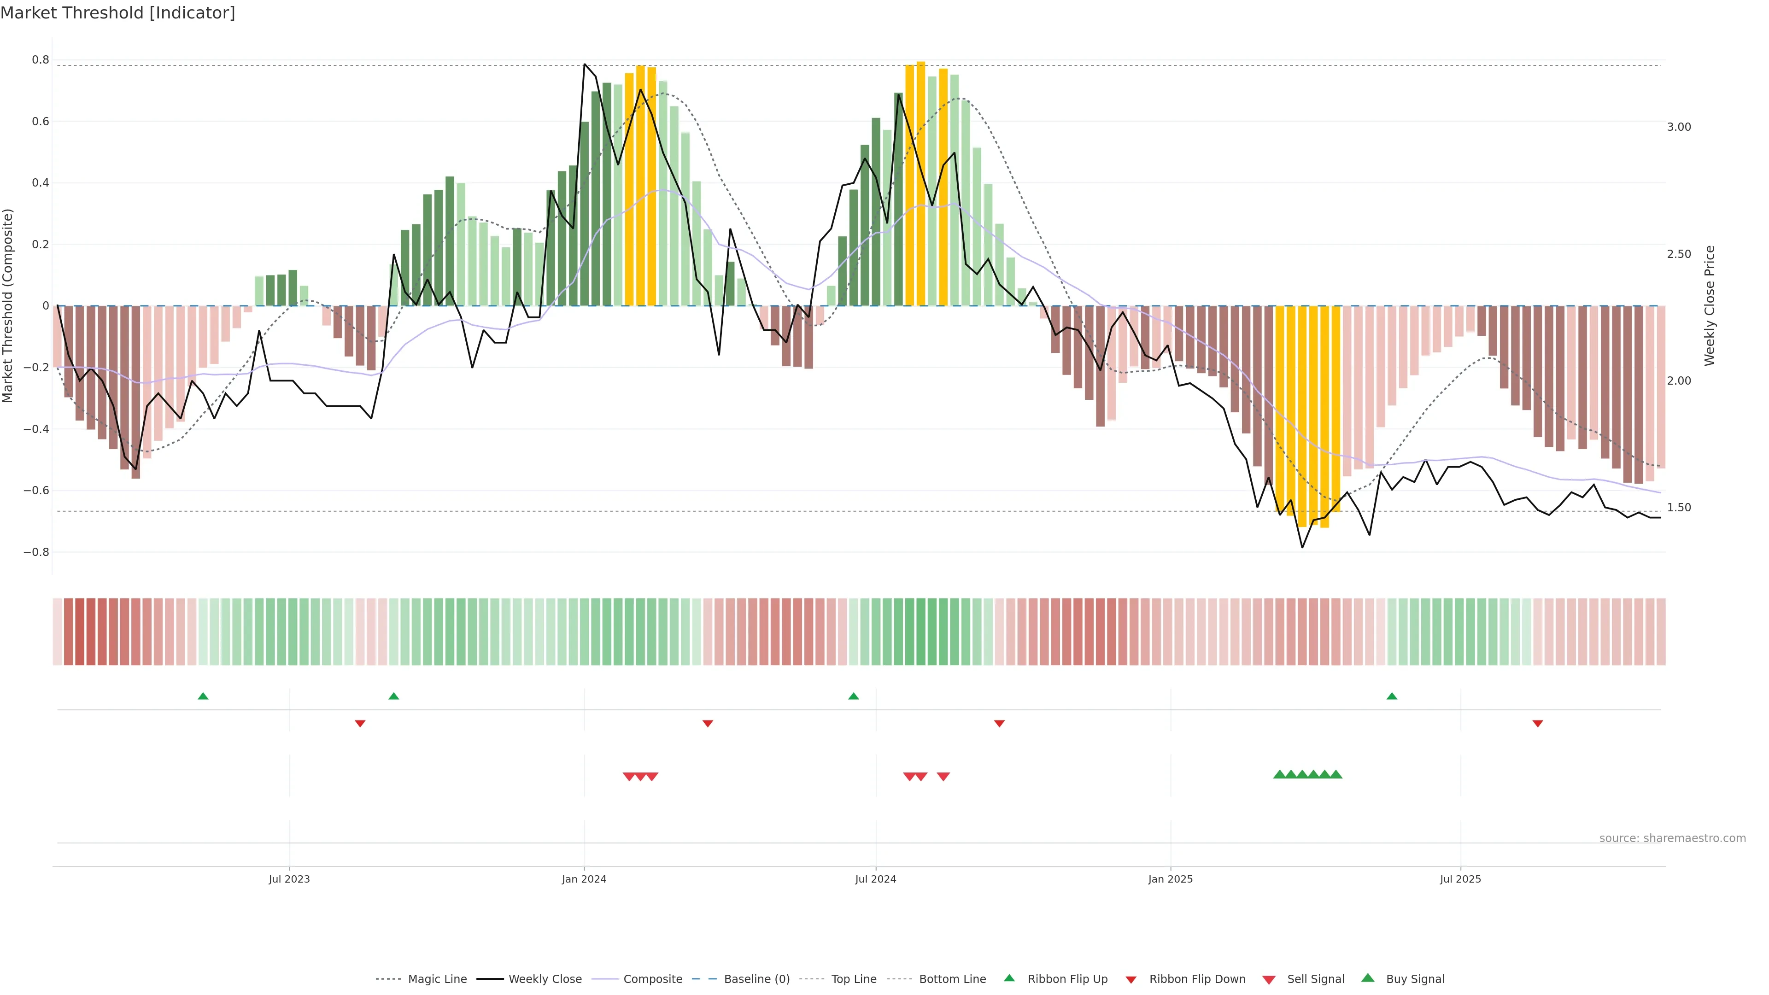Click the Jul 2025 x-axis label
Image resolution: width=1769 pixels, height=995 pixels.
(x=1460, y=879)
